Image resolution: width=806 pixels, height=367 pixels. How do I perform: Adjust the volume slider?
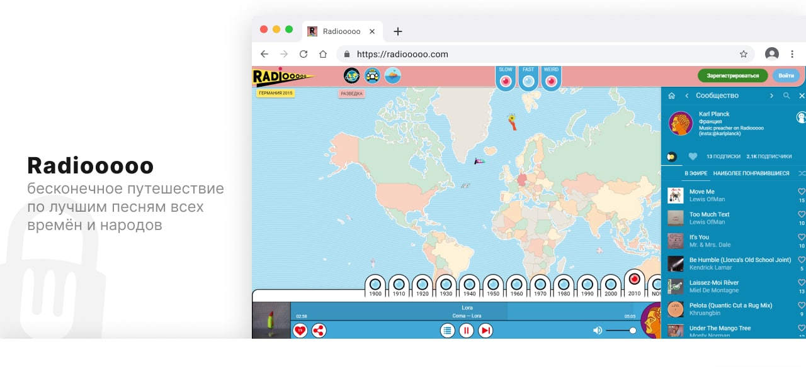click(x=621, y=331)
